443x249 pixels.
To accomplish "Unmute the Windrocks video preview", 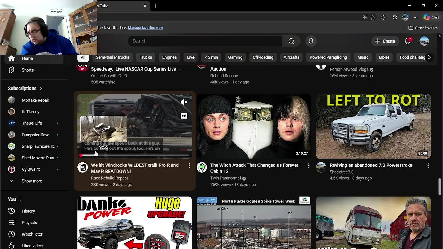I will tap(184, 102).
